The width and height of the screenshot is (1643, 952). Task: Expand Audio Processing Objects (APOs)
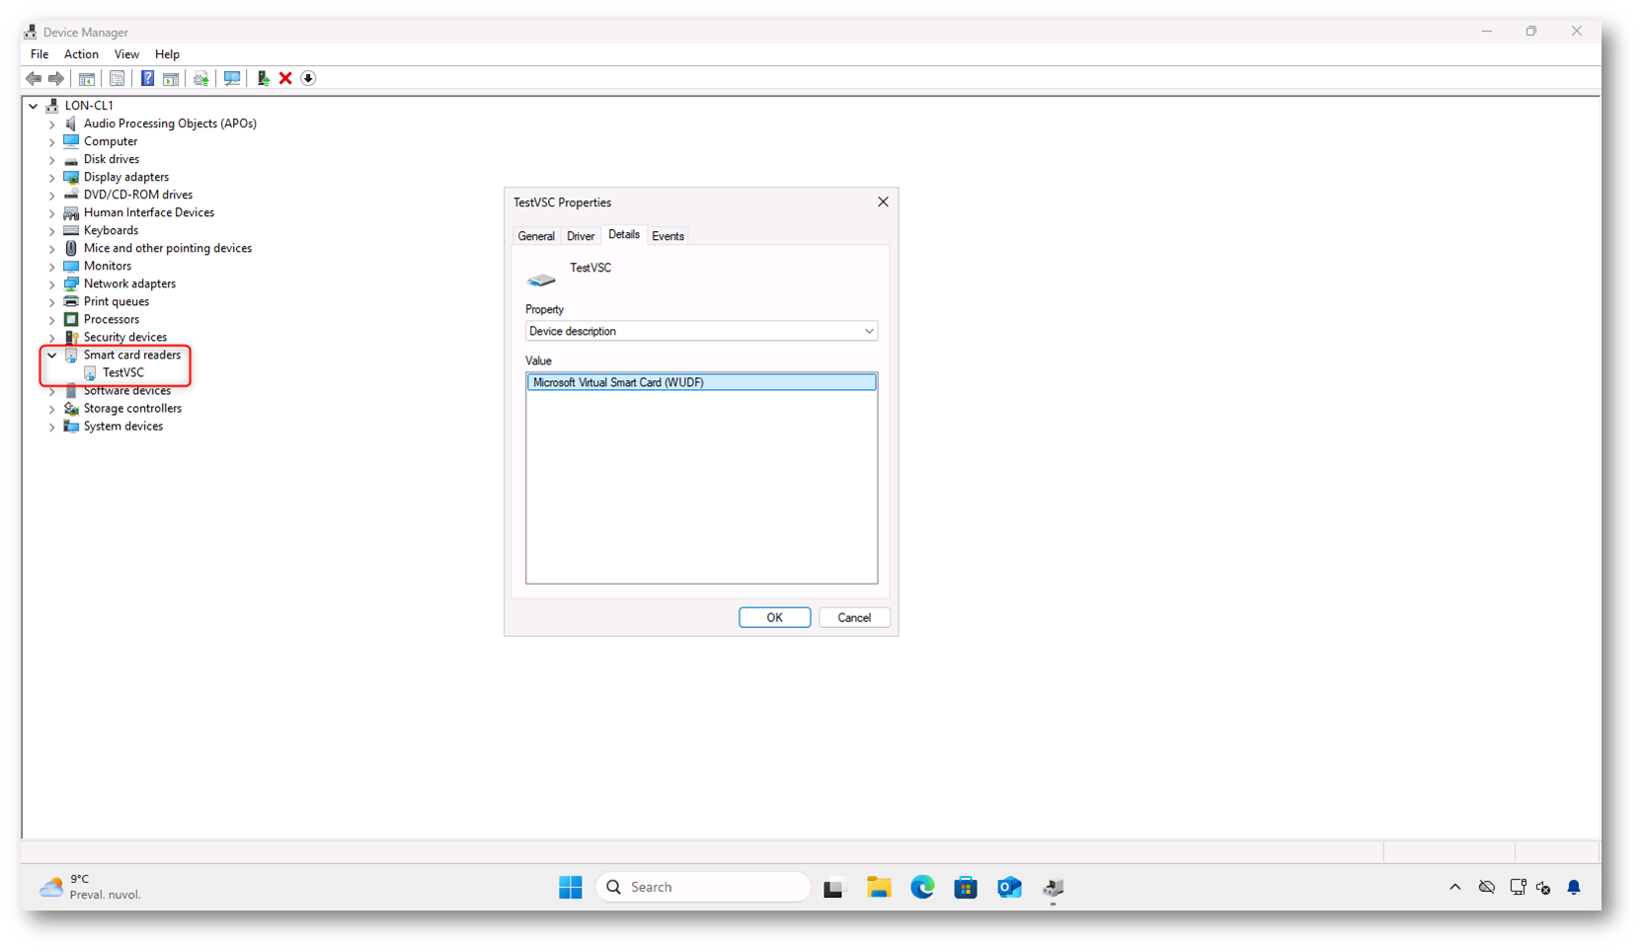tap(52, 123)
